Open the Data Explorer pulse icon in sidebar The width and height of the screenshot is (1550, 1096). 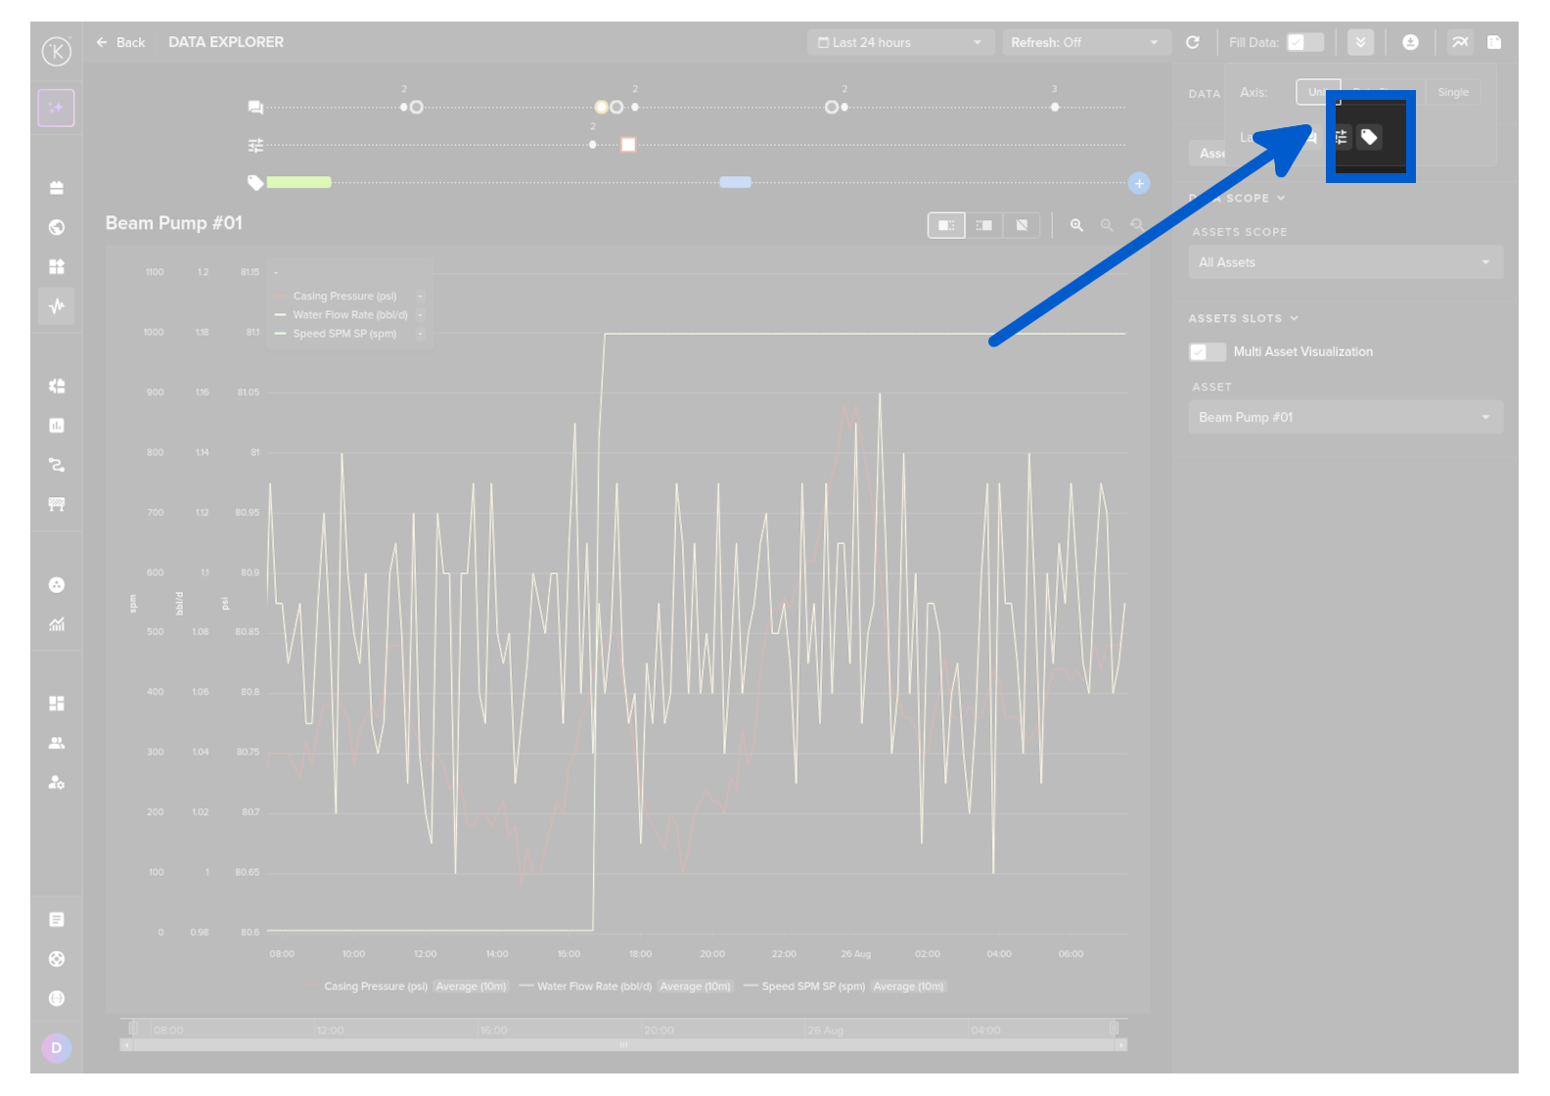[x=57, y=306]
